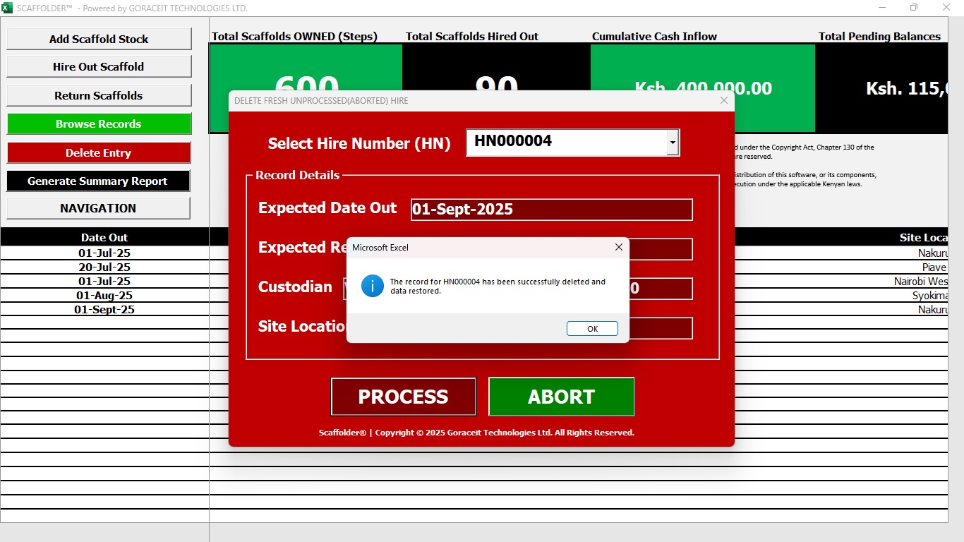Click the red Delete Entry button
This screenshot has width=964, height=542.
(x=99, y=152)
